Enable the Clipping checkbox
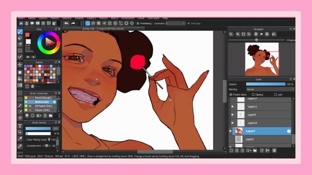 253,95
